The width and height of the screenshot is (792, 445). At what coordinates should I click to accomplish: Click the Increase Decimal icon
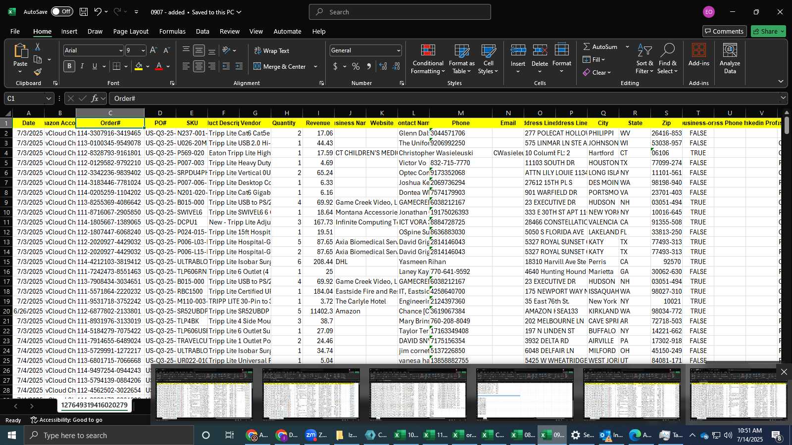pos(383,66)
